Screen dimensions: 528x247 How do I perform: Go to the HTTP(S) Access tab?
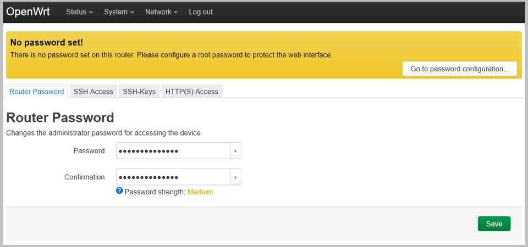192,92
